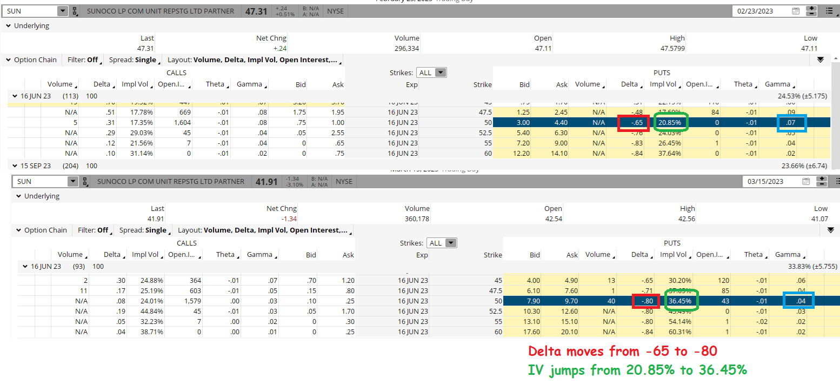Open Spread: Single menu in 02/23/2023 panel

pos(135,59)
